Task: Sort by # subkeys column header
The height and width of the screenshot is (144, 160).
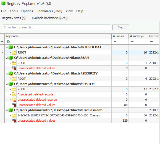Action: tap(138, 36)
